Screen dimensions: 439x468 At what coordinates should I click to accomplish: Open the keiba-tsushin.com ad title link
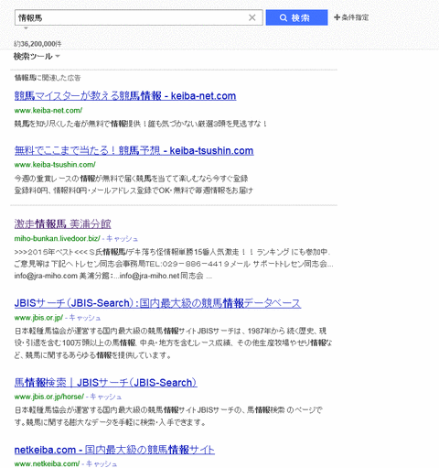(x=134, y=150)
